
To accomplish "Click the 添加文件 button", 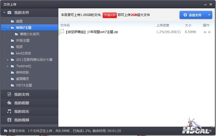I will 193,15.
